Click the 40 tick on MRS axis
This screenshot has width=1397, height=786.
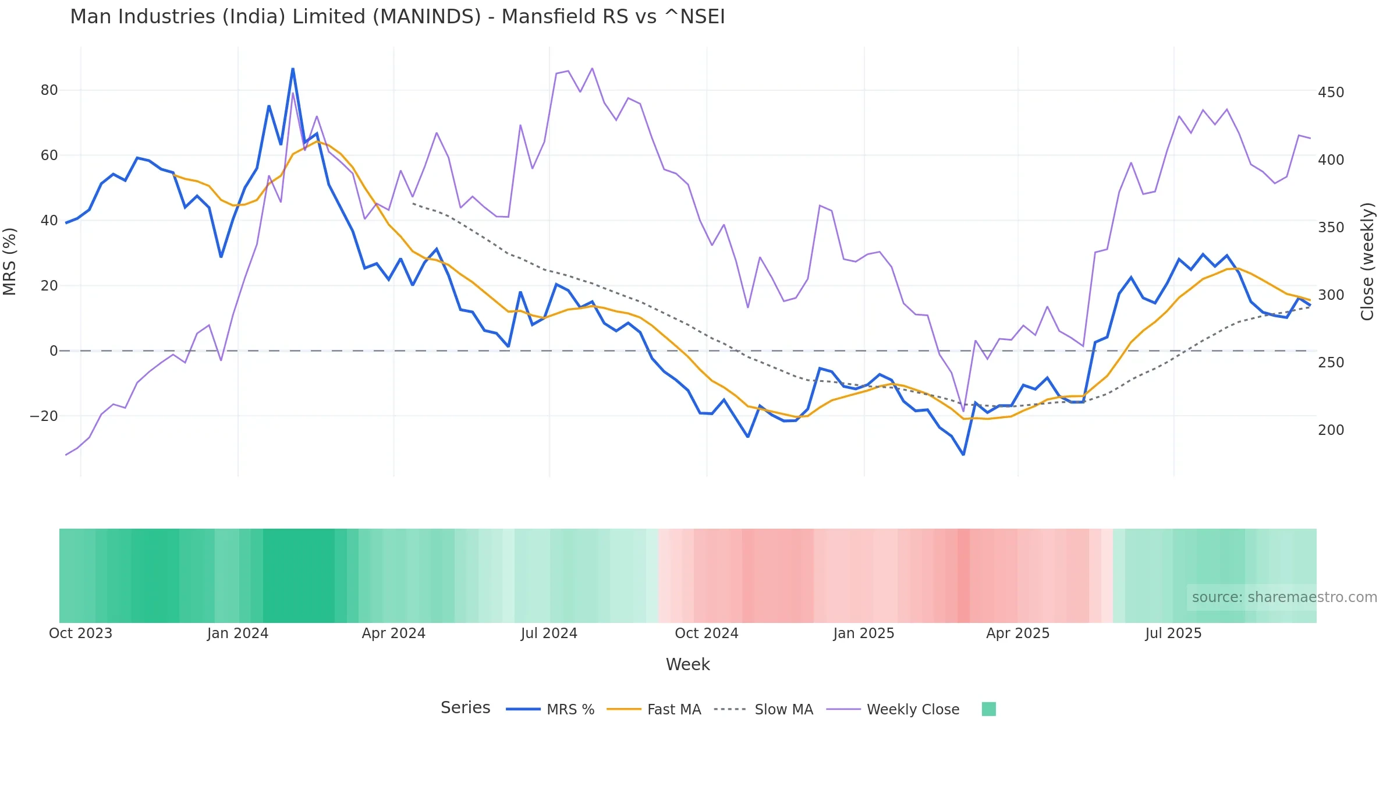(x=49, y=221)
